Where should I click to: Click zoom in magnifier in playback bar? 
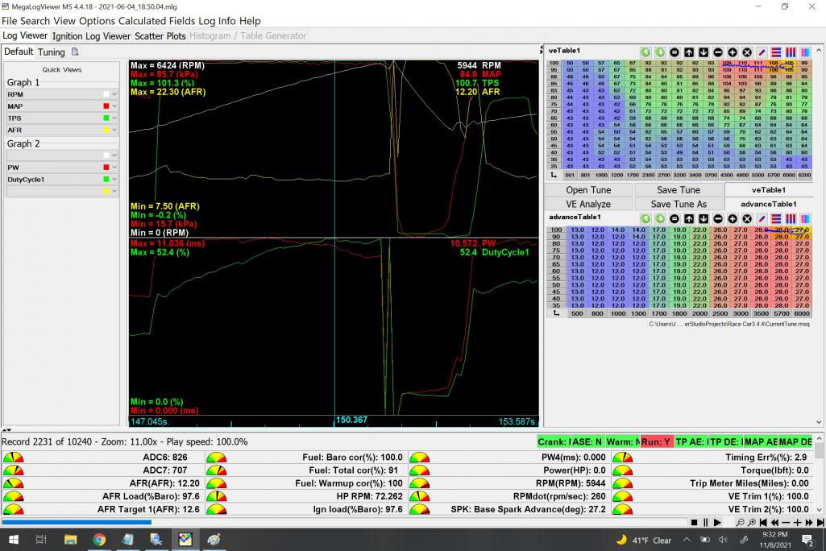(x=752, y=523)
